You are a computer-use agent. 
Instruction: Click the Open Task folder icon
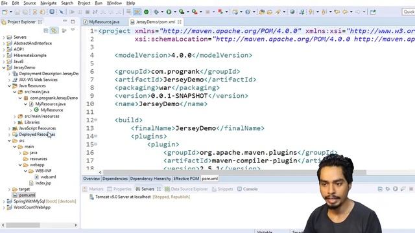(270, 12)
